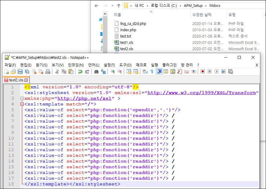Viewport: 266px width, 189px height.
Task: Click the Close document toolbar icon
Action: pyautogui.click(x=34, y=72)
